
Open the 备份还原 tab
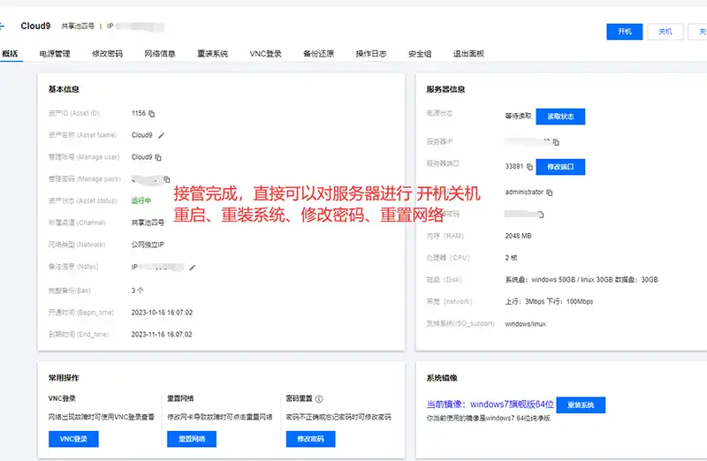[x=318, y=54]
